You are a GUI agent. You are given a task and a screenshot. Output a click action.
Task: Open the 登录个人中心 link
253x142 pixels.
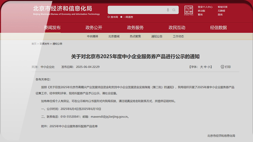coord(205,7)
